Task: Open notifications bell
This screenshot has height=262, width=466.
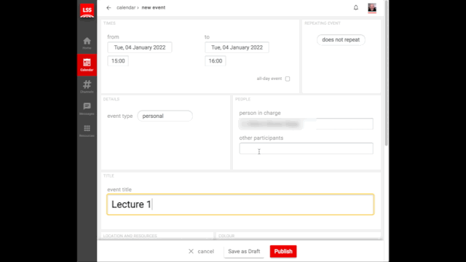Action: coord(356,8)
